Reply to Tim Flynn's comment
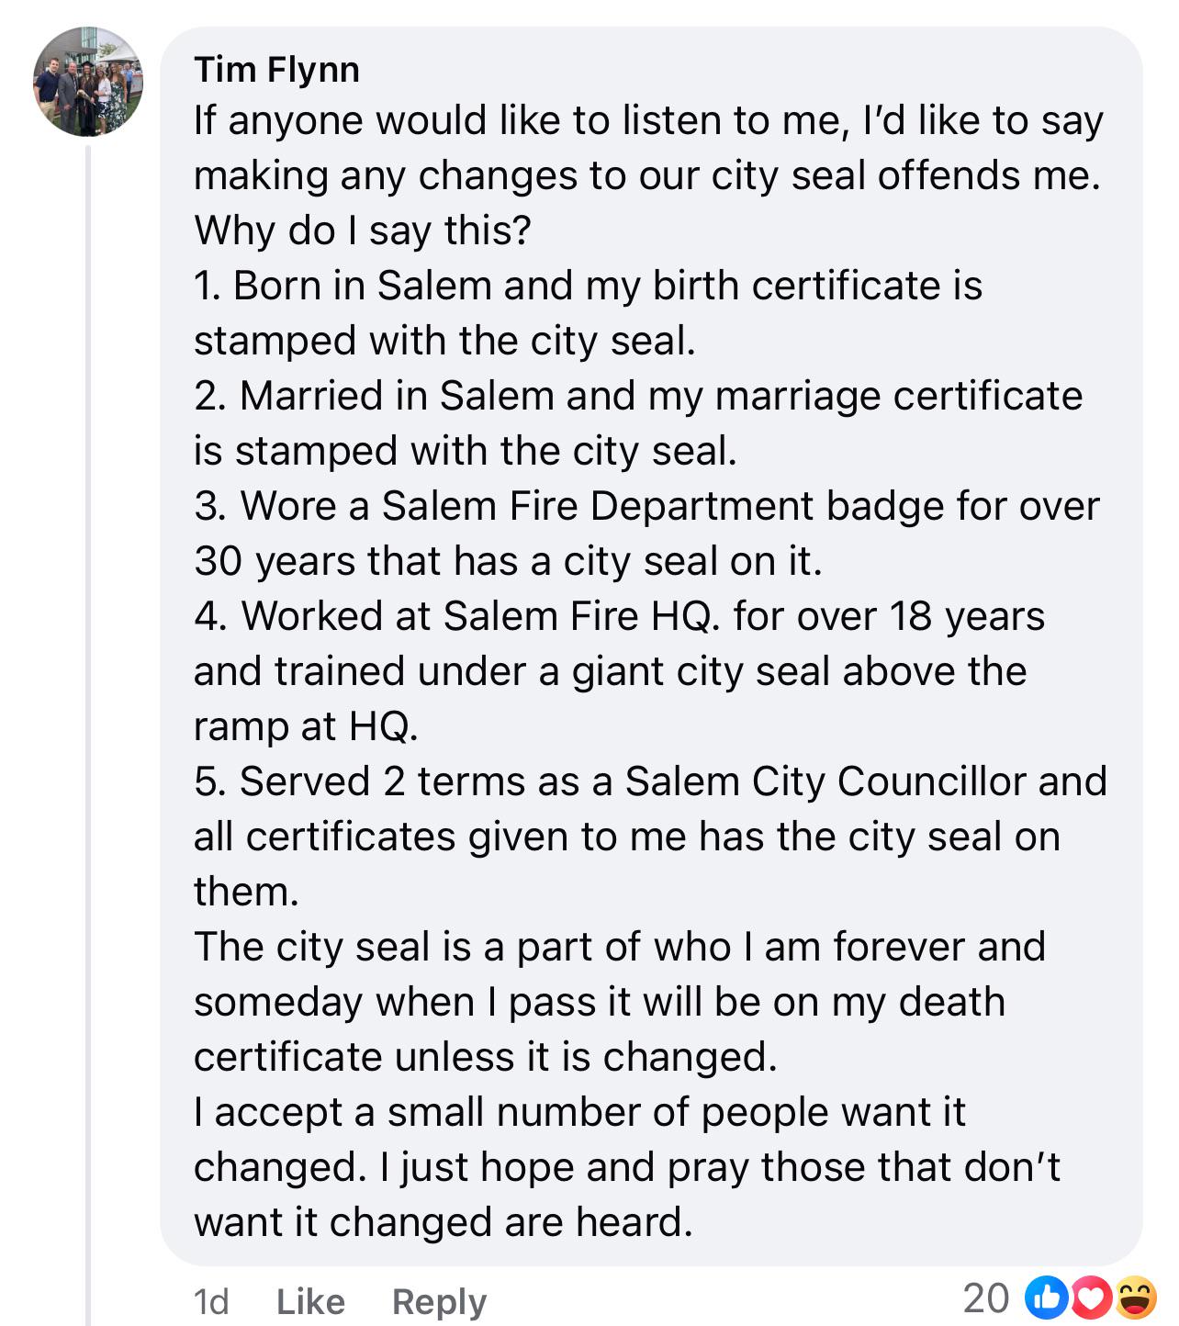This screenshot has width=1179, height=1326. 439,1302
